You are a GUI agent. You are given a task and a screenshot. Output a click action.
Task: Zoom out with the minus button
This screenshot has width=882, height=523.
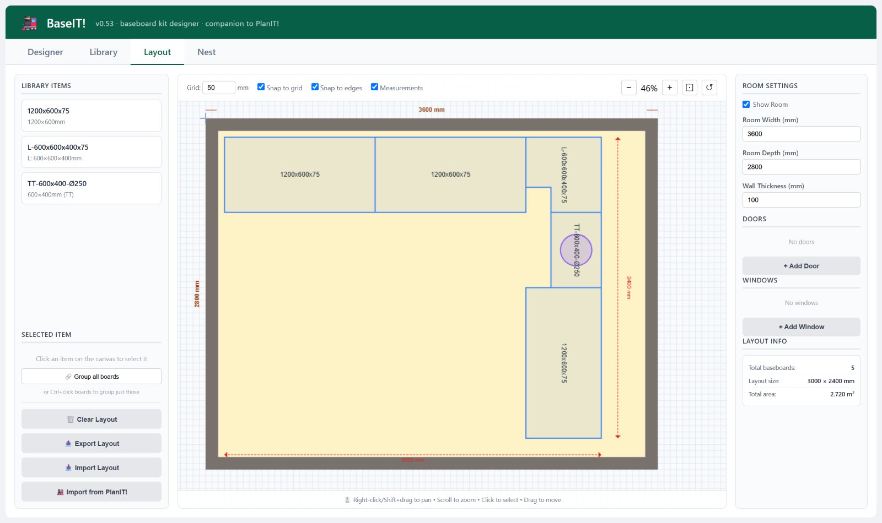point(628,88)
